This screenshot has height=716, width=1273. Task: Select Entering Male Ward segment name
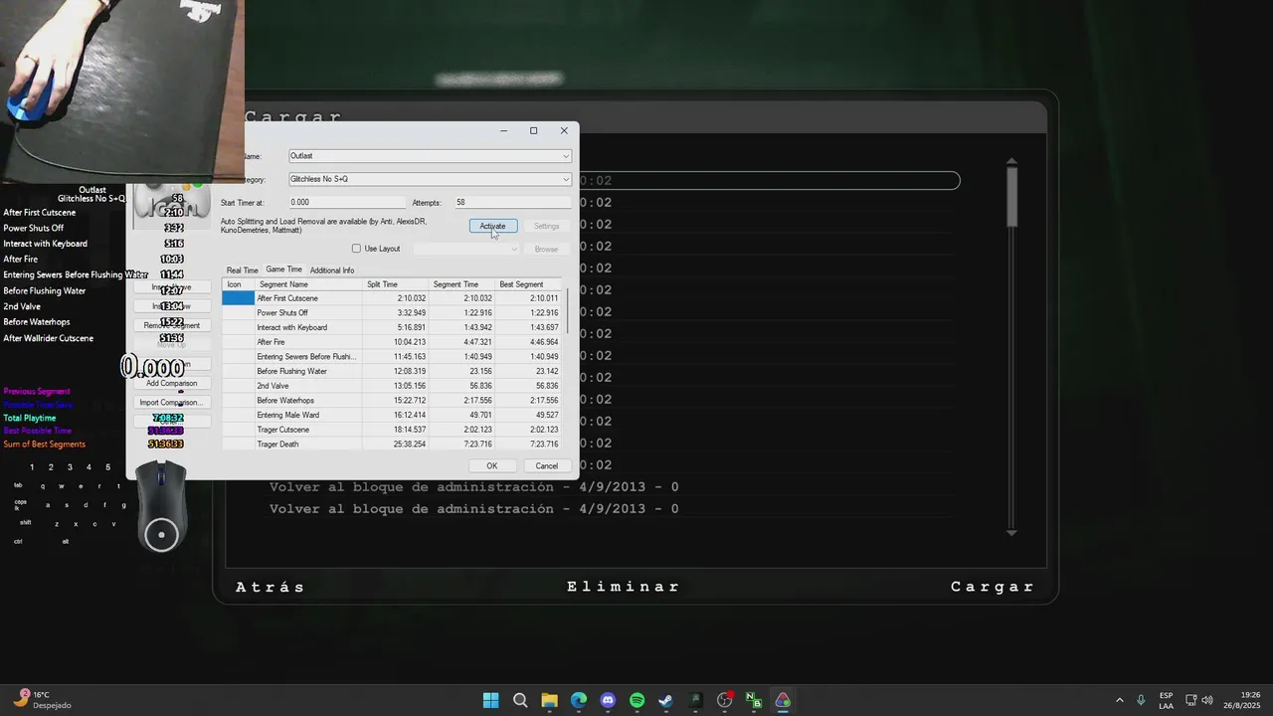pyautogui.click(x=308, y=415)
